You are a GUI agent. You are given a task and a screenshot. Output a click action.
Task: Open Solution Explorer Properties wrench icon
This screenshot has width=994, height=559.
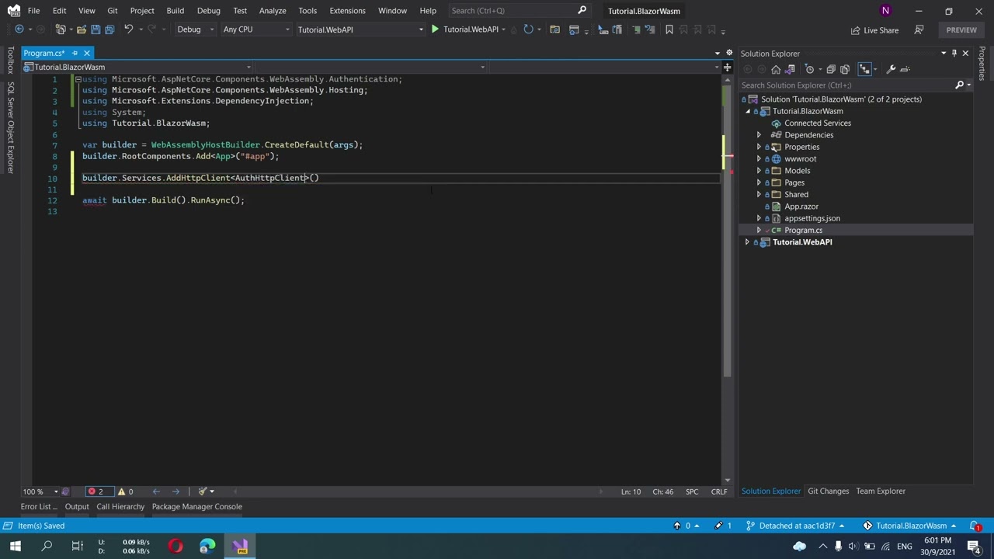tap(891, 69)
